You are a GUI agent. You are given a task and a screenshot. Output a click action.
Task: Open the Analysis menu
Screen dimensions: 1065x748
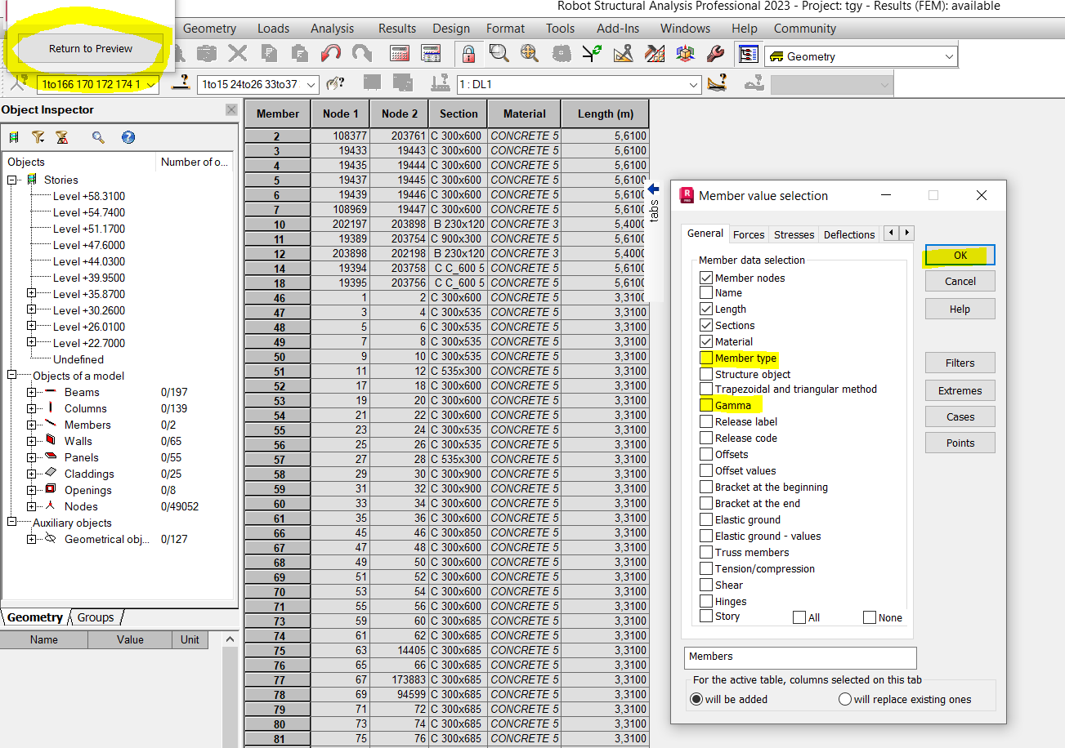(332, 29)
